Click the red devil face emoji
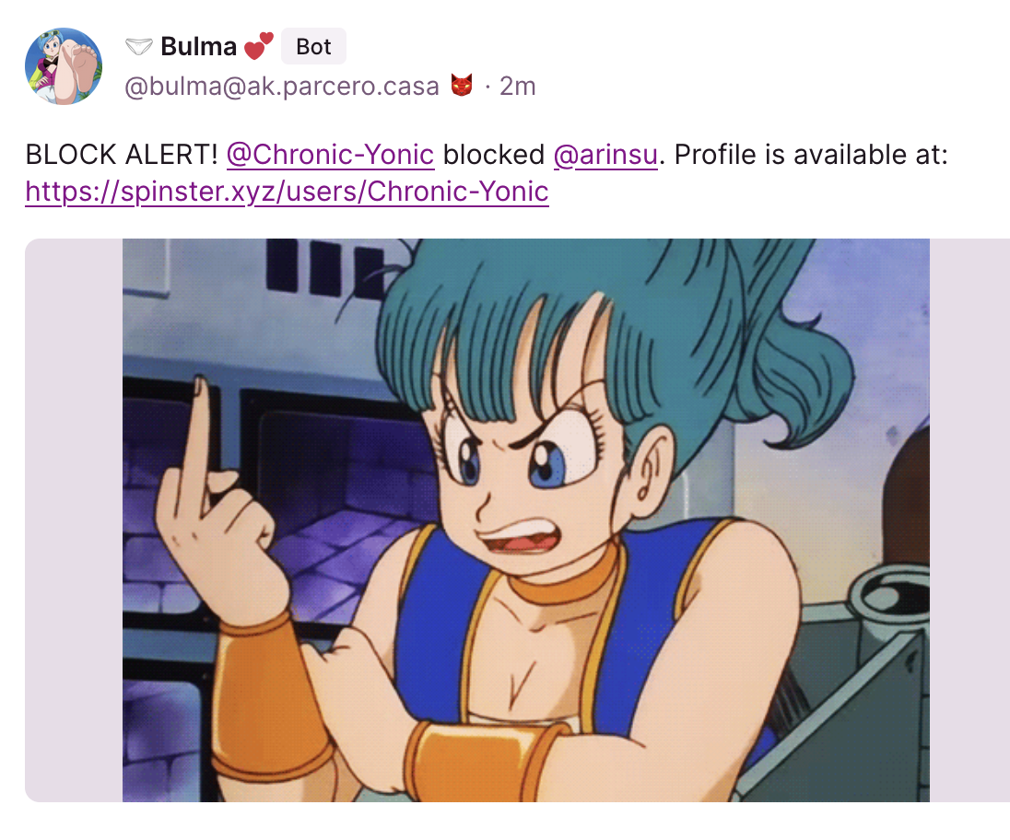Viewport: 1010px width, 840px height. point(461,85)
